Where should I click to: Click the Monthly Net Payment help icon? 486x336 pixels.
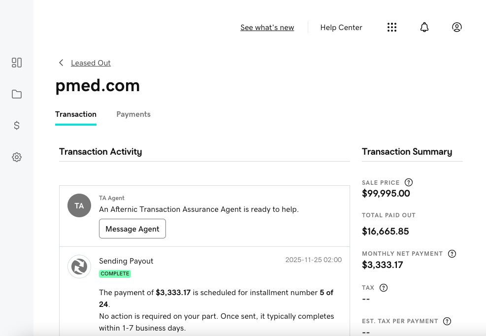452,254
